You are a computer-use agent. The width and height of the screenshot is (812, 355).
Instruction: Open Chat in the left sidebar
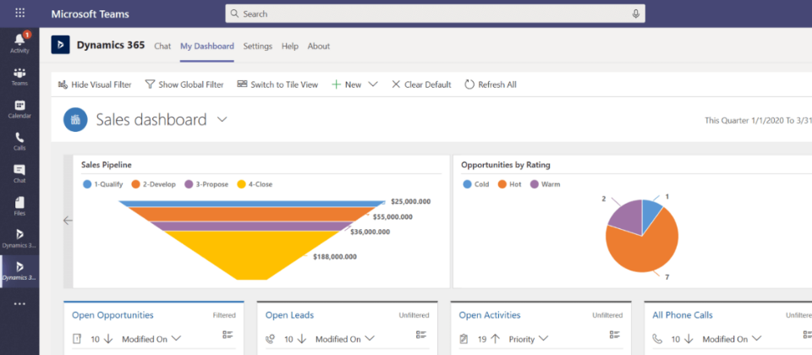(19, 174)
